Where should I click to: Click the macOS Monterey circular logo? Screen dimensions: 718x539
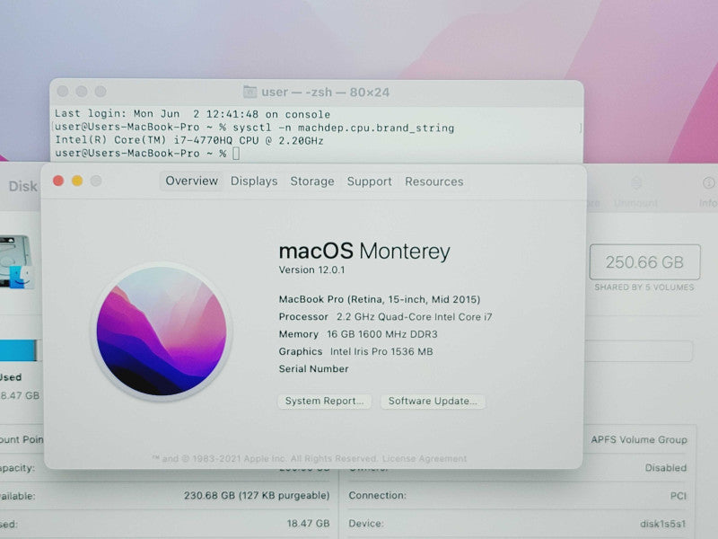point(162,331)
